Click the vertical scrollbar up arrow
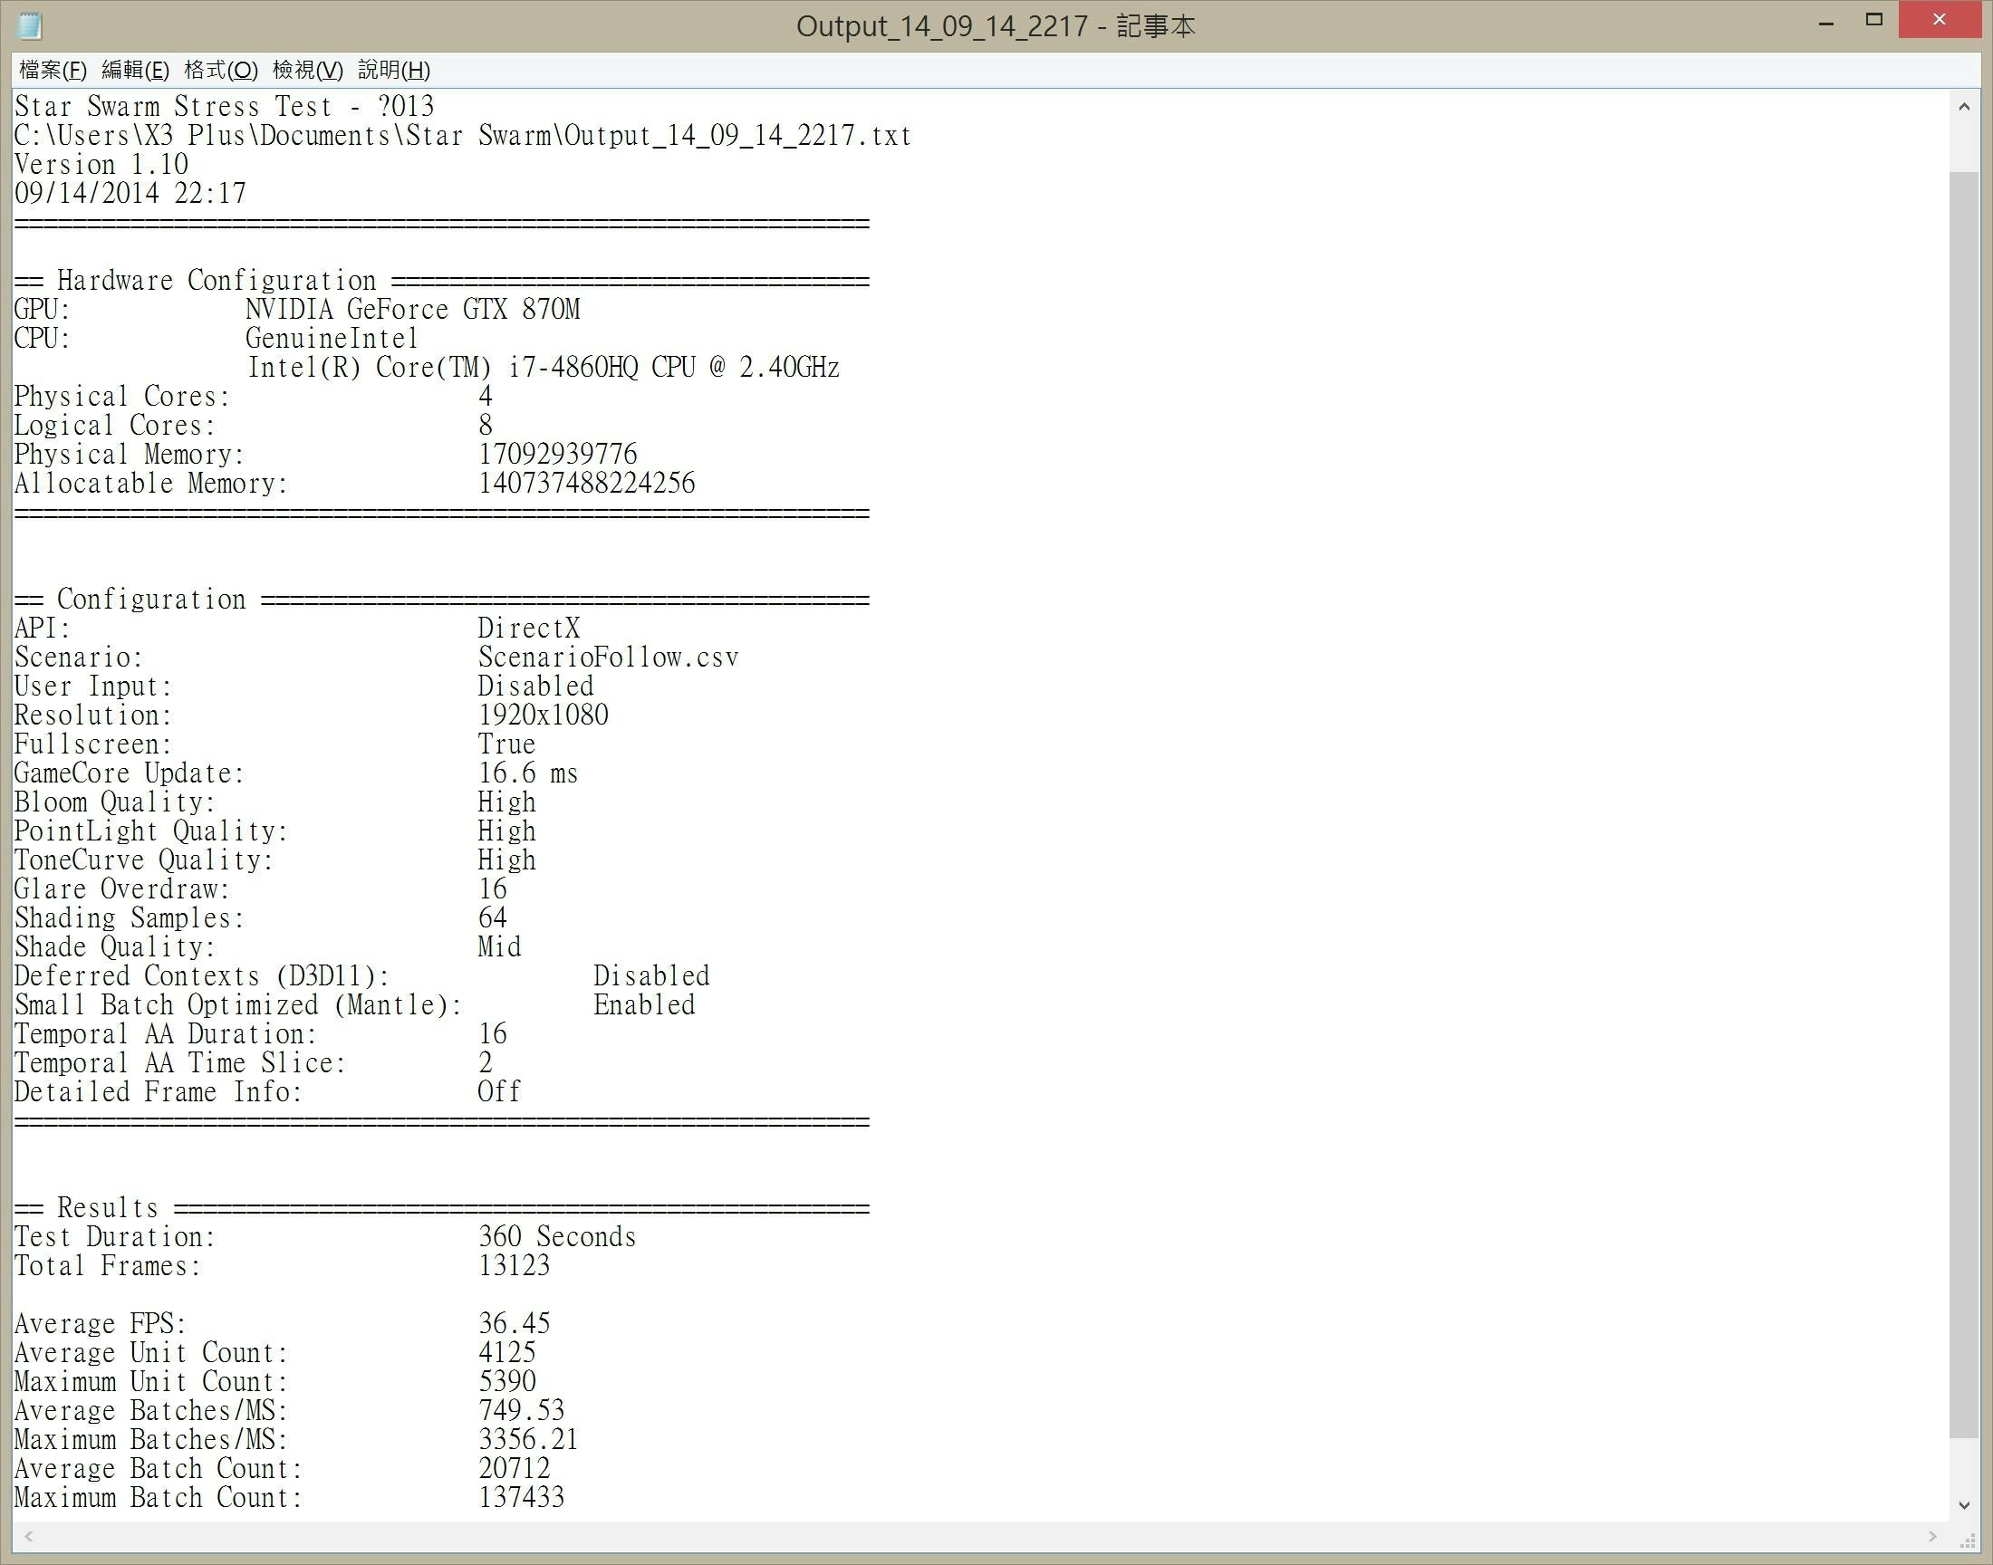 (x=1964, y=107)
